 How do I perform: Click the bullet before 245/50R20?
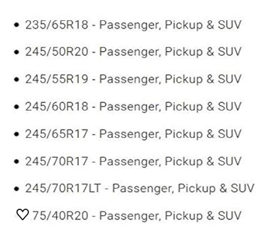(x=17, y=52)
